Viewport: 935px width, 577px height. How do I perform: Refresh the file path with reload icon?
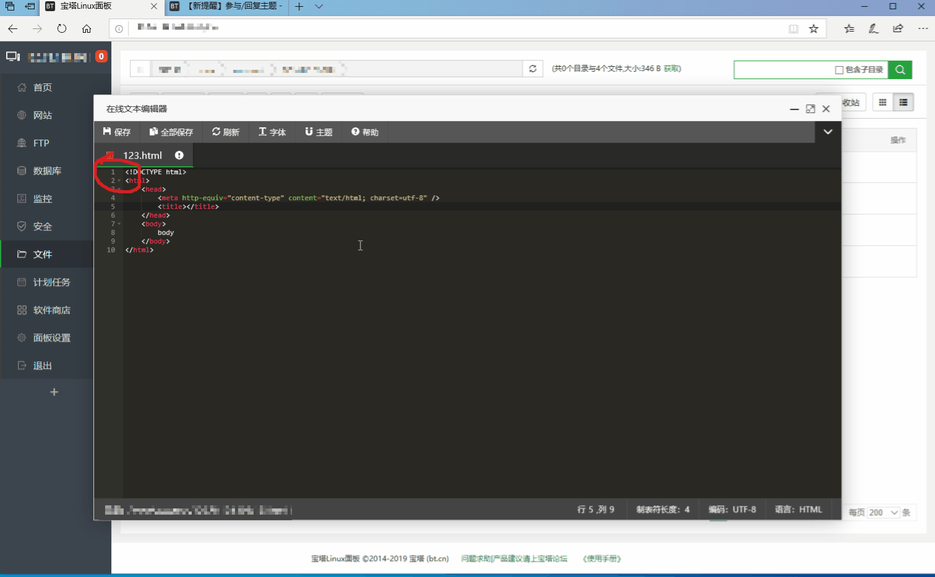[x=532, y=69]
